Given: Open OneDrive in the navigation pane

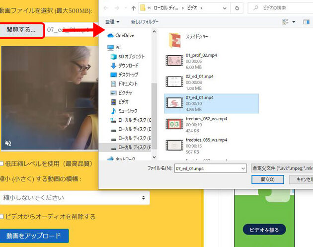Looking at the screenshot, I should tap(124, 35).
